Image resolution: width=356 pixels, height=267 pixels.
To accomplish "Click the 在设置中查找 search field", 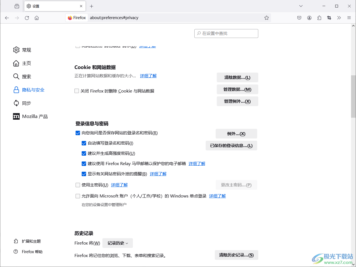I will [226, 34].
